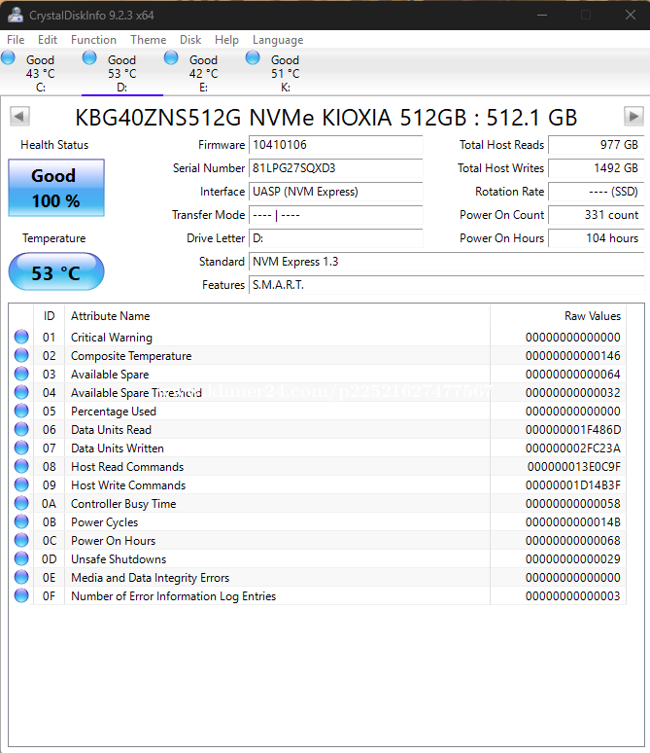The image size is (650, 753).
Task: Select disk C: status tab
Action: coord(40,73)
